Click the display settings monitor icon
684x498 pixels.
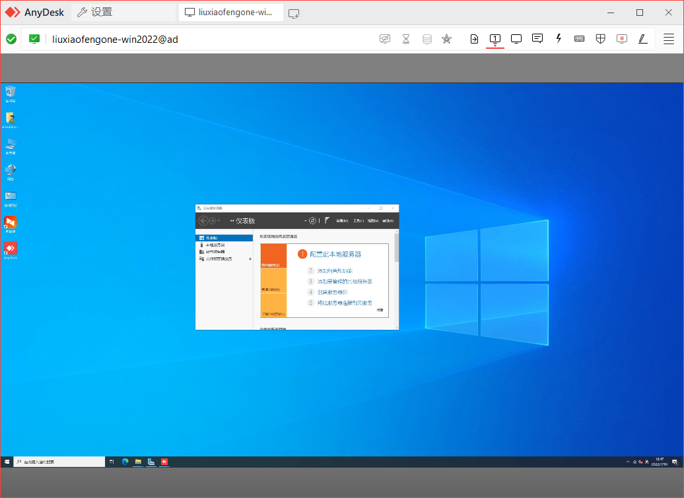click(516, 39)
